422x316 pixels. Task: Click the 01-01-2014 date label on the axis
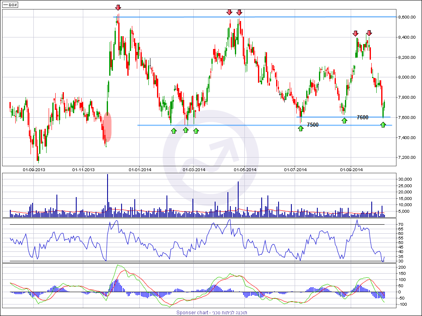coord(140,170)
